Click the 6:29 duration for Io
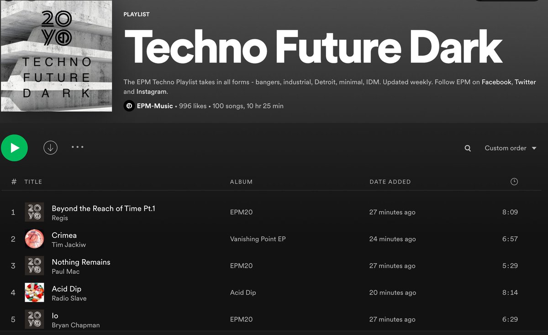Viewport: 548px width, 335px height. [510, 320]
